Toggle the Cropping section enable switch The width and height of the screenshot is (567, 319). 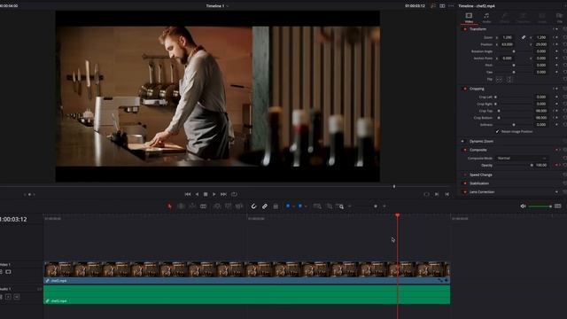click(465, 89)
